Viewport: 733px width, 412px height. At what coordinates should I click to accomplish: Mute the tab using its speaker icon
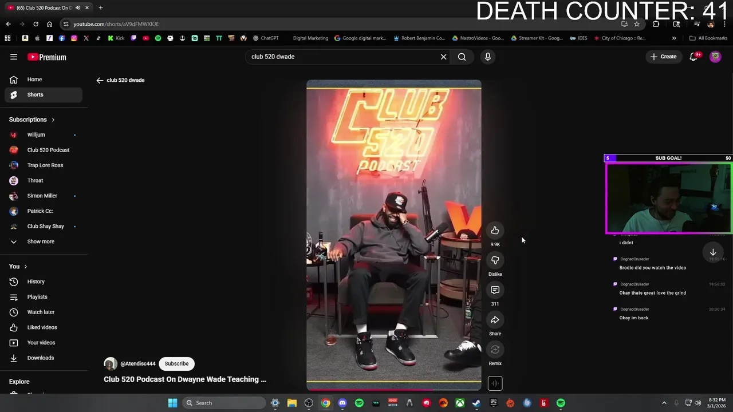[x=78, y=8]
